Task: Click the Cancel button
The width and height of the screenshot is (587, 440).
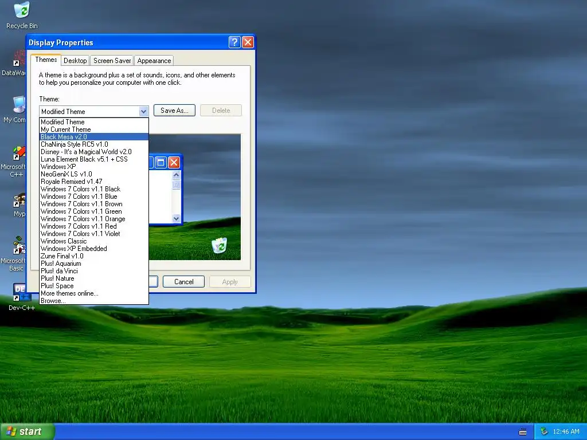Action: (x=184, y=282)
